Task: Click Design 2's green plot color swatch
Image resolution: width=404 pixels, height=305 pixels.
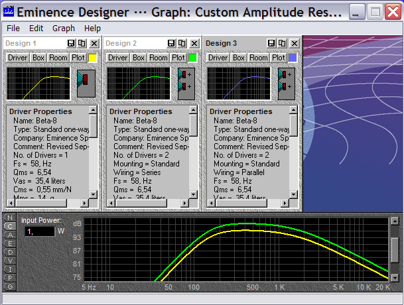Action: coord(193,58)
